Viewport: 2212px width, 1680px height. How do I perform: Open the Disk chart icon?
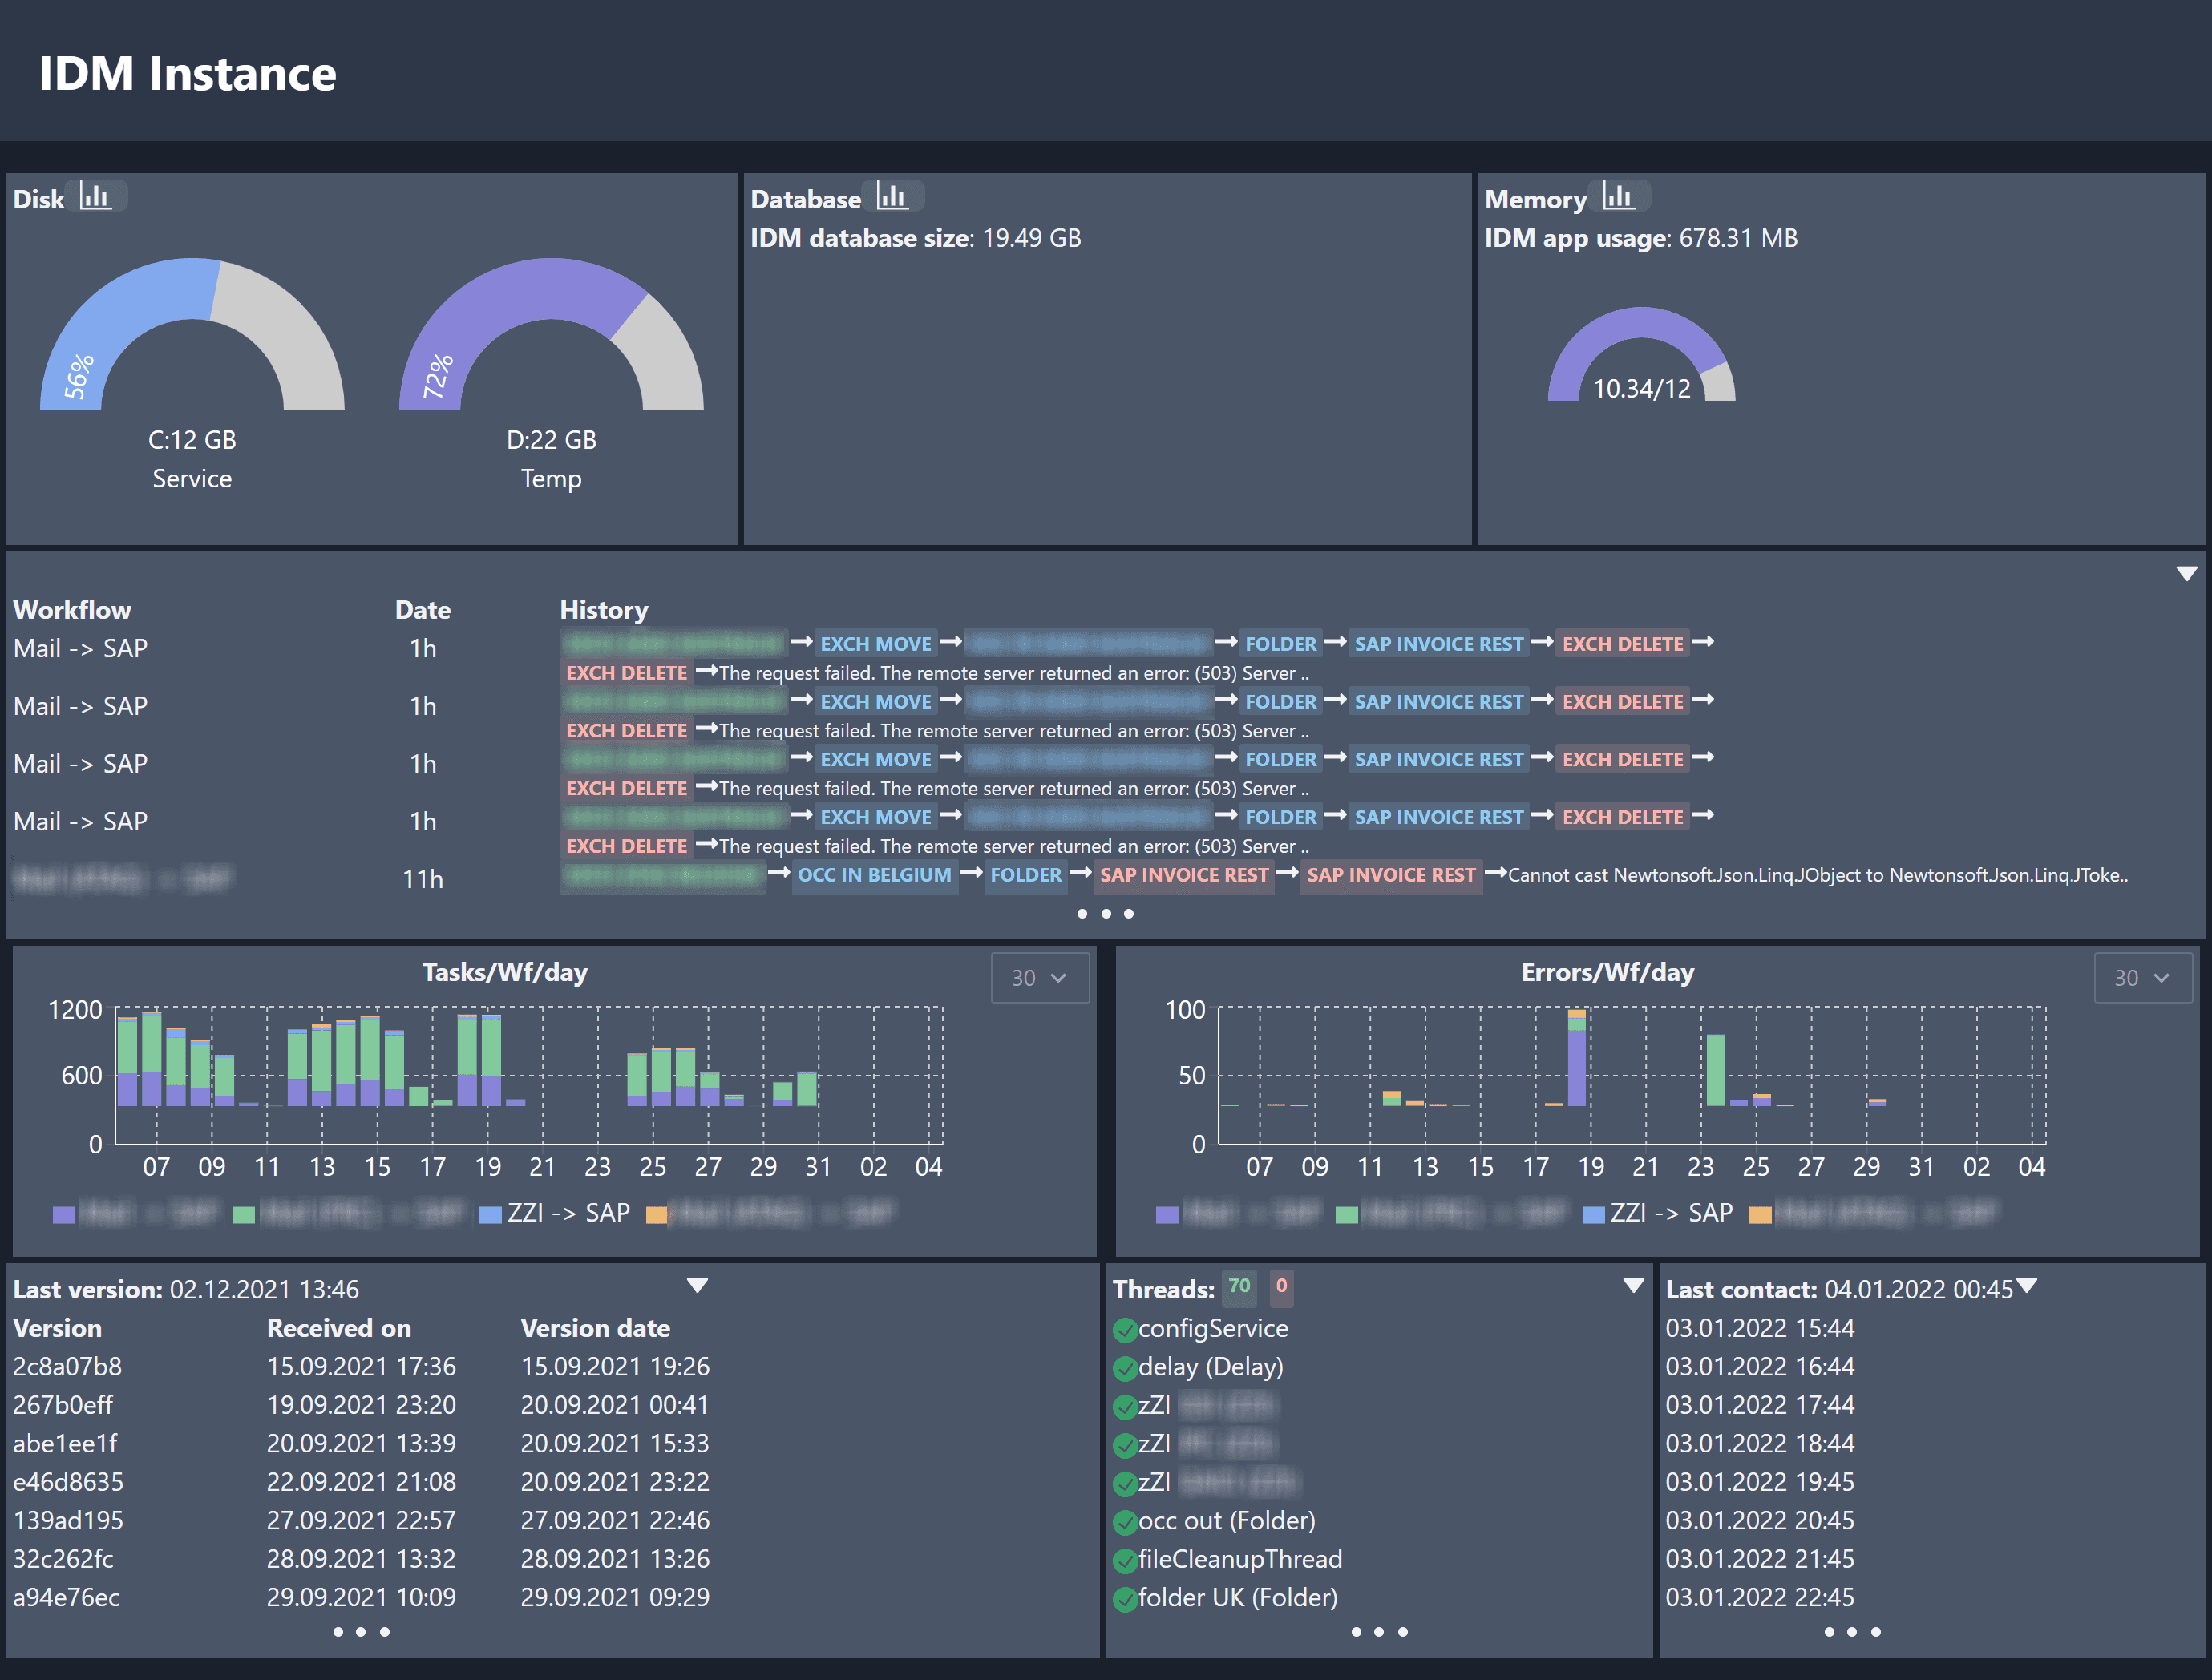click(x=95, y=196)
